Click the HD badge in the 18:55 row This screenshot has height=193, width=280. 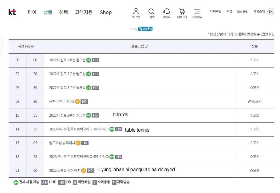[x=119, y=157]
